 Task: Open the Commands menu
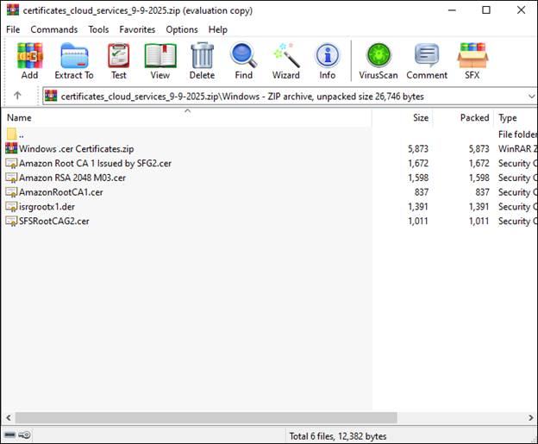(x=54, y=29)
